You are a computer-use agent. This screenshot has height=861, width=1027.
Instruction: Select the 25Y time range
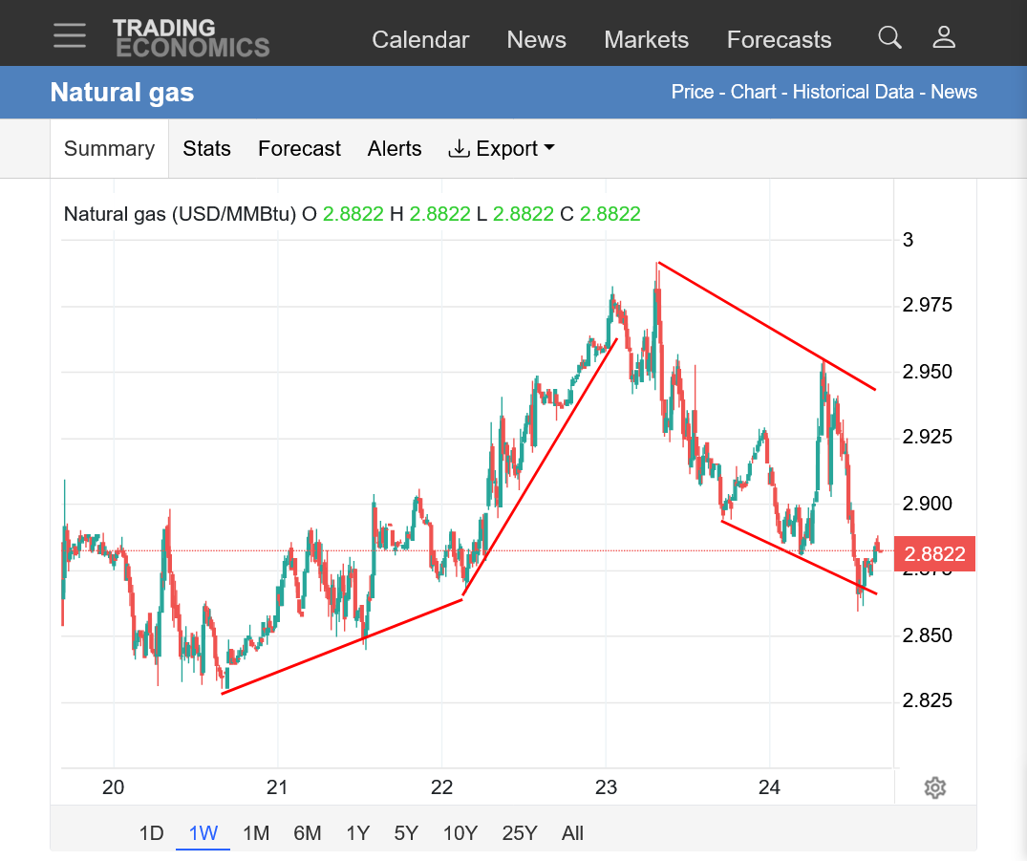click(x=520, y=833)
